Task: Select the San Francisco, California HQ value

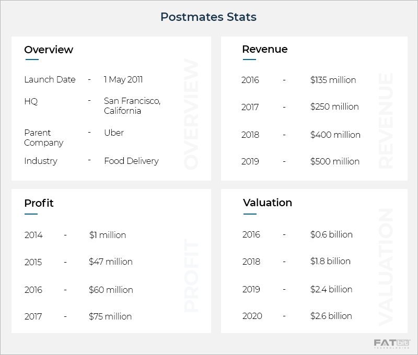Action: (x=132, y=105)
